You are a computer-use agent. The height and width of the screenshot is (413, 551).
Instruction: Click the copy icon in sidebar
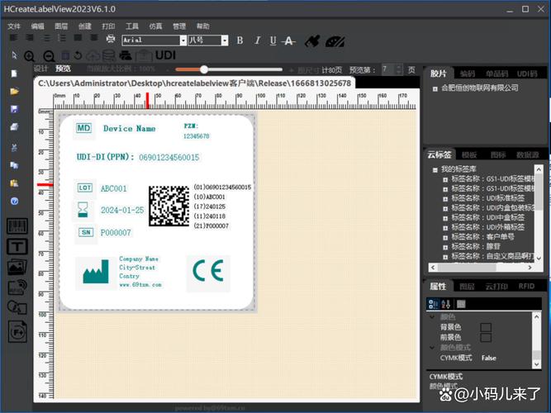[14, 165]
